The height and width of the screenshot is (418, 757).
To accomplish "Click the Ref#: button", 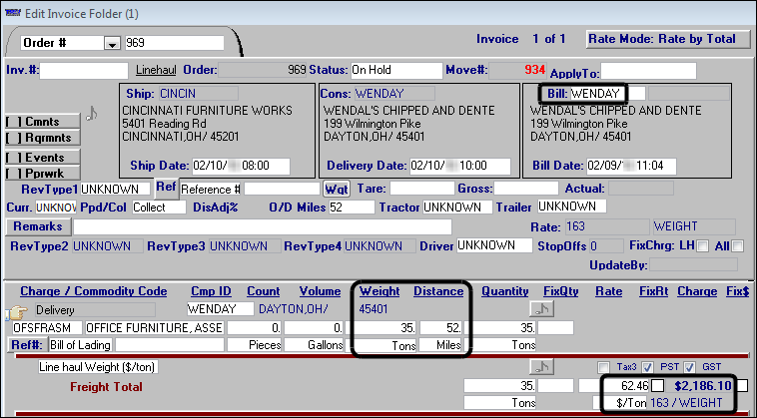I will [27, 345].
